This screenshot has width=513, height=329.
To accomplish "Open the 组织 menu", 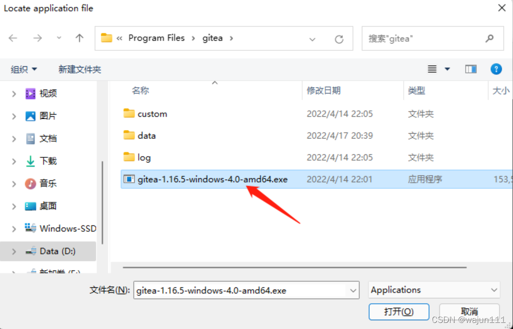I will coord(23,69).
